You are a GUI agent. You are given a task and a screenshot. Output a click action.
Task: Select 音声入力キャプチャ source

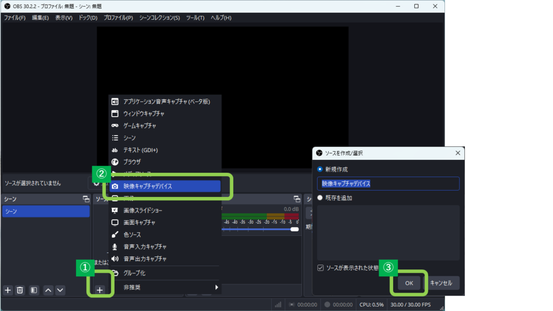point(165,247)
